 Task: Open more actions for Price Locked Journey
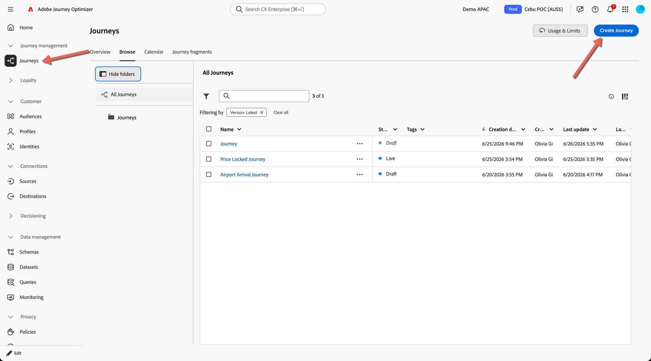pos(360,159)
